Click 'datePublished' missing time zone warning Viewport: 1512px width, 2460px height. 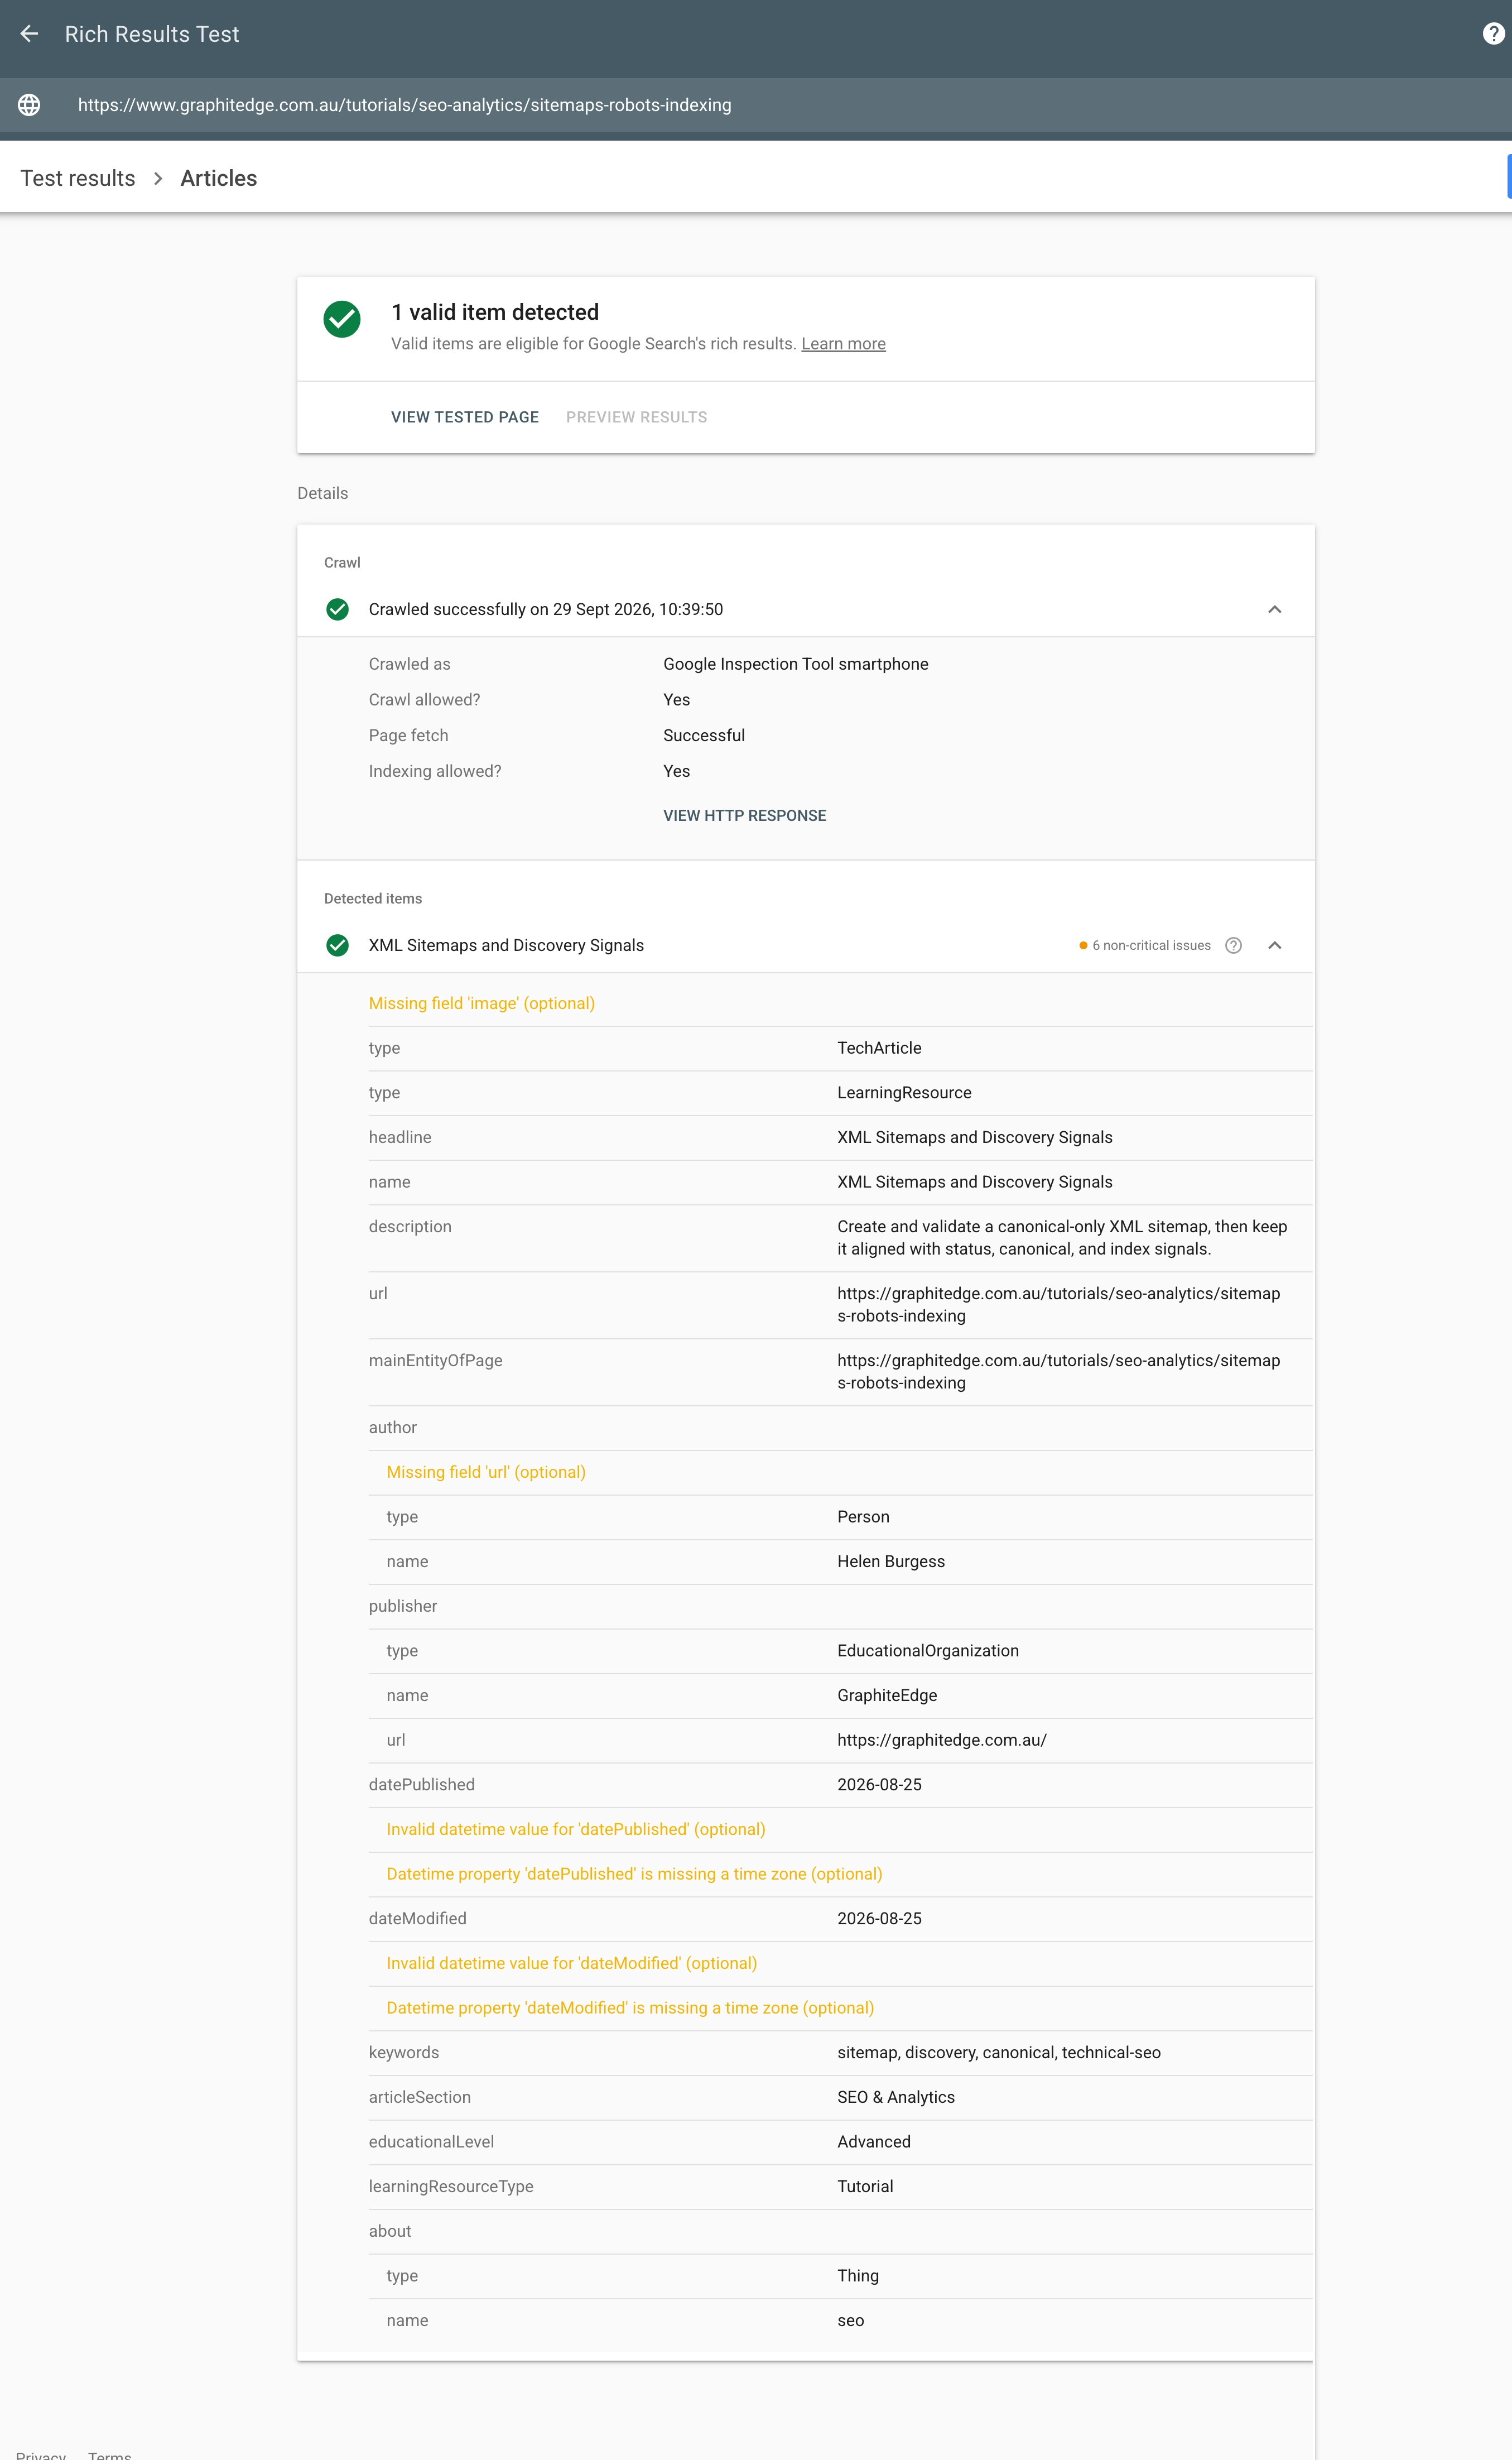click(x=634, y=1874)
